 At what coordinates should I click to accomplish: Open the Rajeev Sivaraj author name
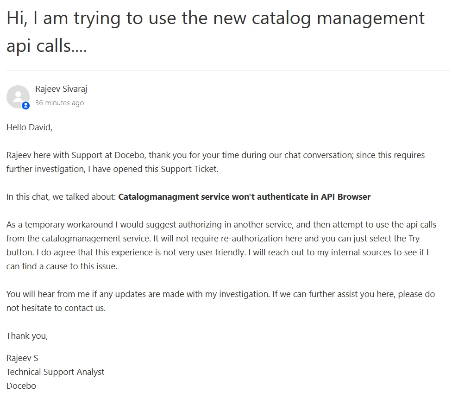tap(61, 89)
